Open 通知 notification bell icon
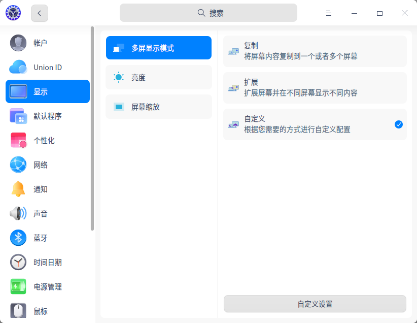This screenshot has width=417, height=323. (18, 189)
